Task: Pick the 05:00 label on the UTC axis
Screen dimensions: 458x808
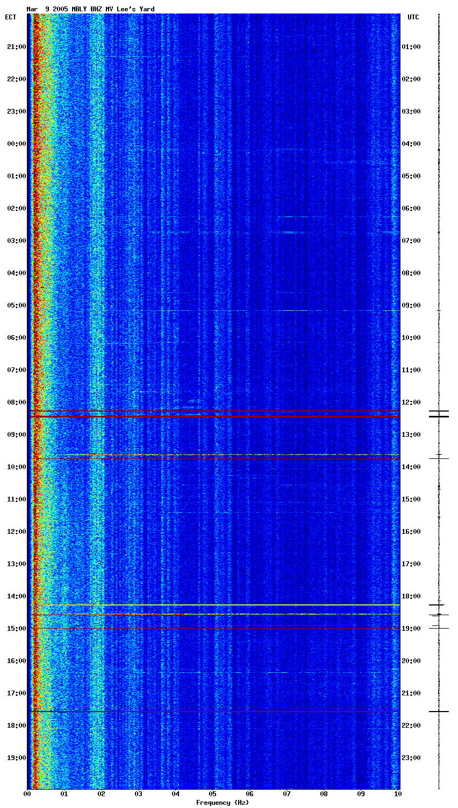Action: coord(411,176)
